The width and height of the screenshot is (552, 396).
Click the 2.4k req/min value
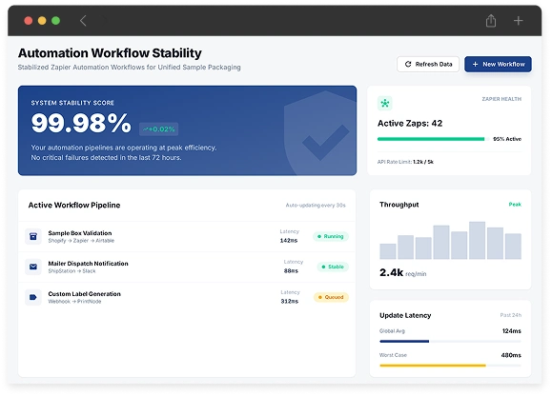coord(402,272)
